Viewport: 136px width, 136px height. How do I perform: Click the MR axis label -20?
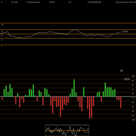click(133, 103)
